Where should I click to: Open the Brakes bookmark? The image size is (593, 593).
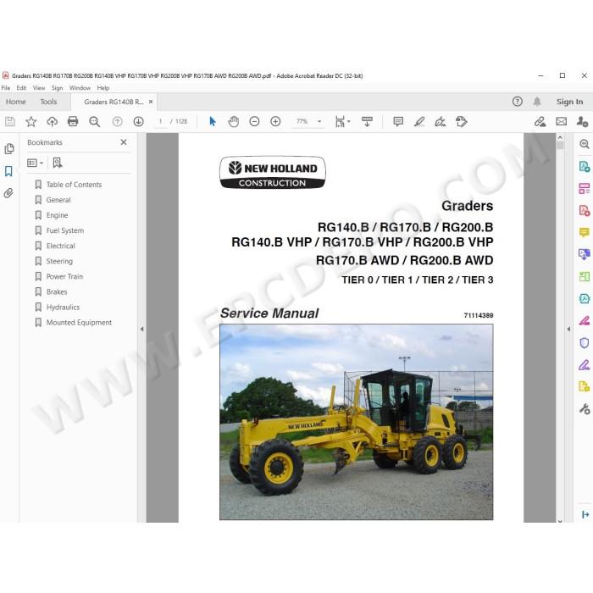57,291
